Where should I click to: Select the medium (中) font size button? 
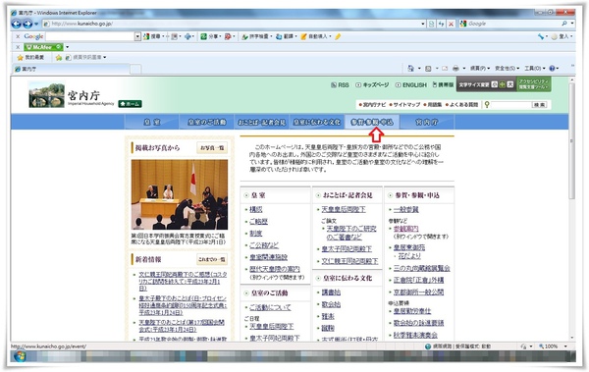click(x=503, y=84)
